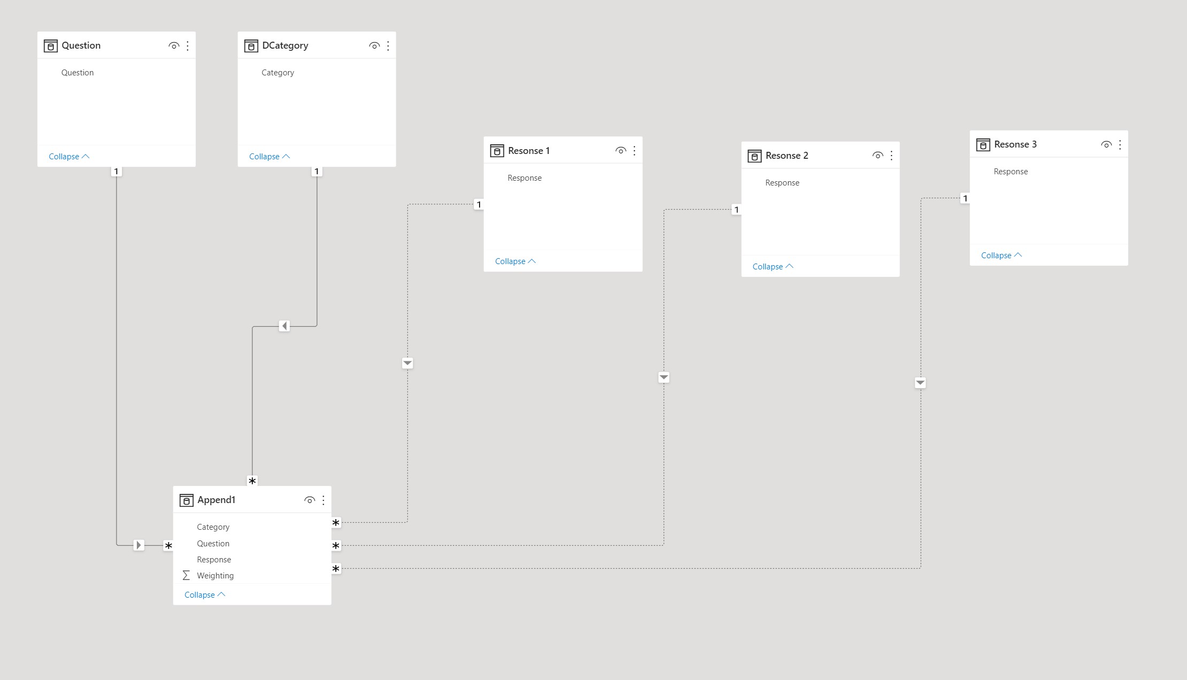Collapse the Resonse 1 table card

click(515, 261)
